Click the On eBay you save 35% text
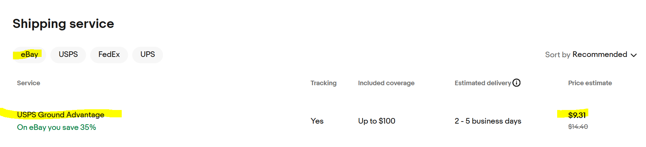 [56, 127]
